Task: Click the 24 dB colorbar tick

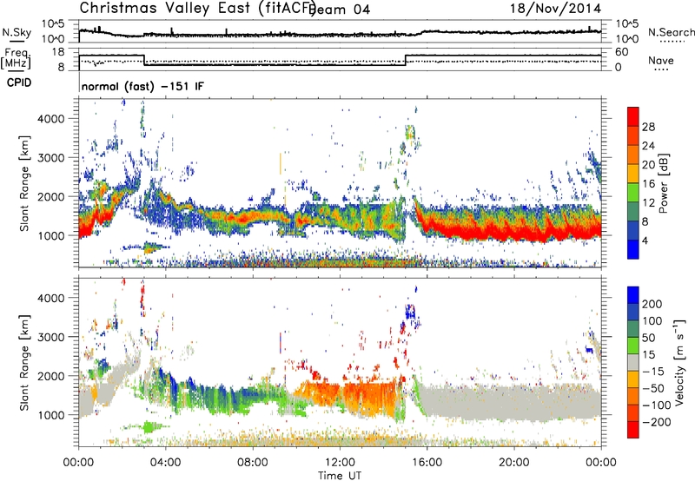Action: point(648,146)
